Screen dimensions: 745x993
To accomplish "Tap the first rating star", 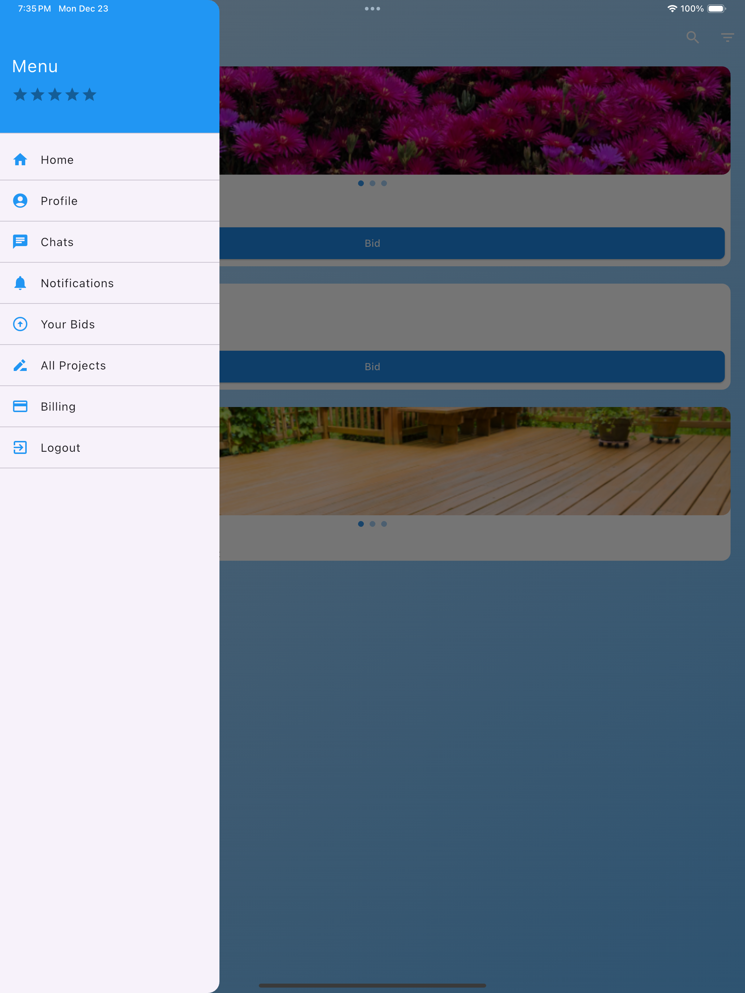I will tap(20, 94).
